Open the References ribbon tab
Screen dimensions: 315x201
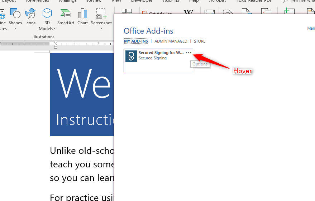(x=37, y=1)
